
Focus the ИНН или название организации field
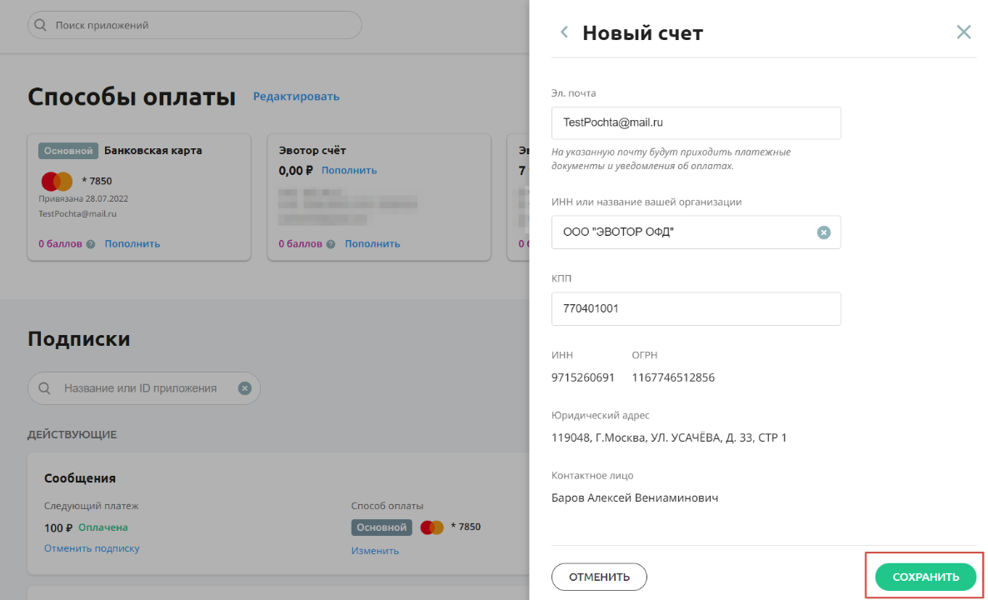[x=696, y=232]
